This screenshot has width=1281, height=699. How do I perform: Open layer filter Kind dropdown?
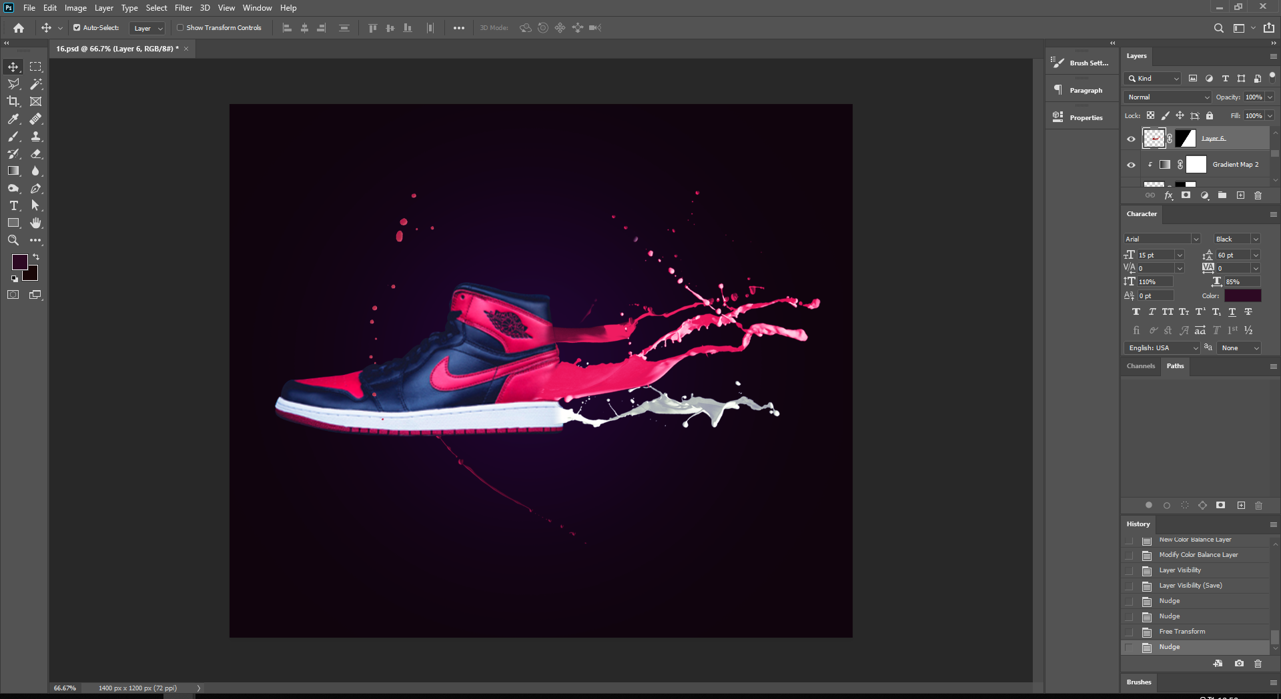[1152, 79]
